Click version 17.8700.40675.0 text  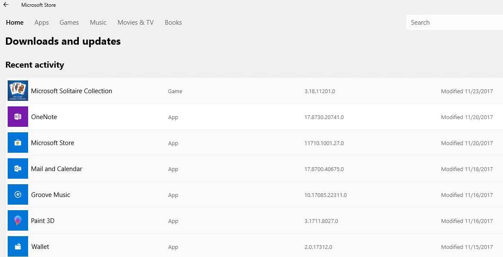[x=324, y=169]
